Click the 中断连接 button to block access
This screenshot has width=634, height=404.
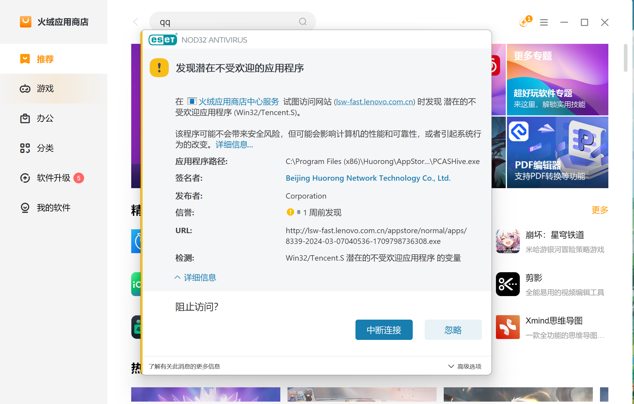tap(384, 330)
